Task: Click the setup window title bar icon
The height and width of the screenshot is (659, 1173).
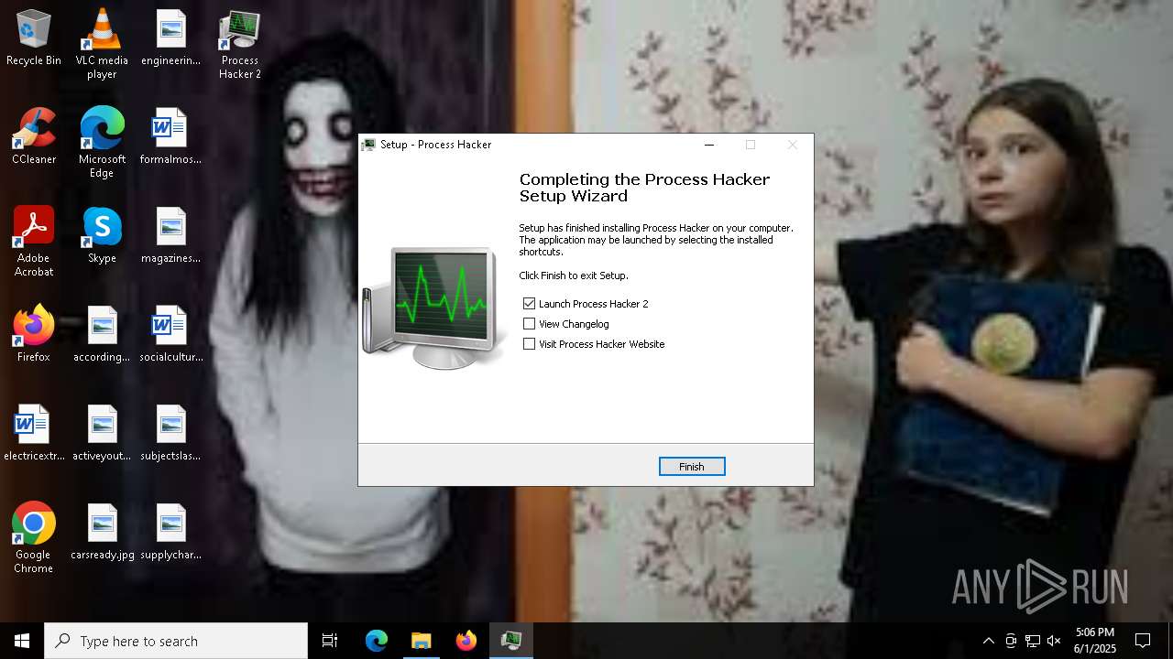Action: click(x=369, y=145)
